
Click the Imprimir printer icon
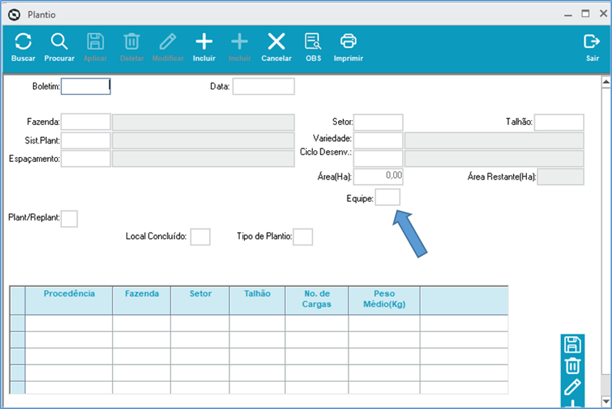pyautogui.click(x=348, y=41)
